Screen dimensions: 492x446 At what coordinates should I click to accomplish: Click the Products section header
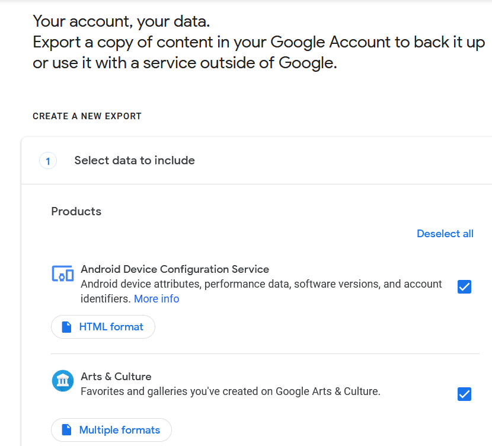76,211
